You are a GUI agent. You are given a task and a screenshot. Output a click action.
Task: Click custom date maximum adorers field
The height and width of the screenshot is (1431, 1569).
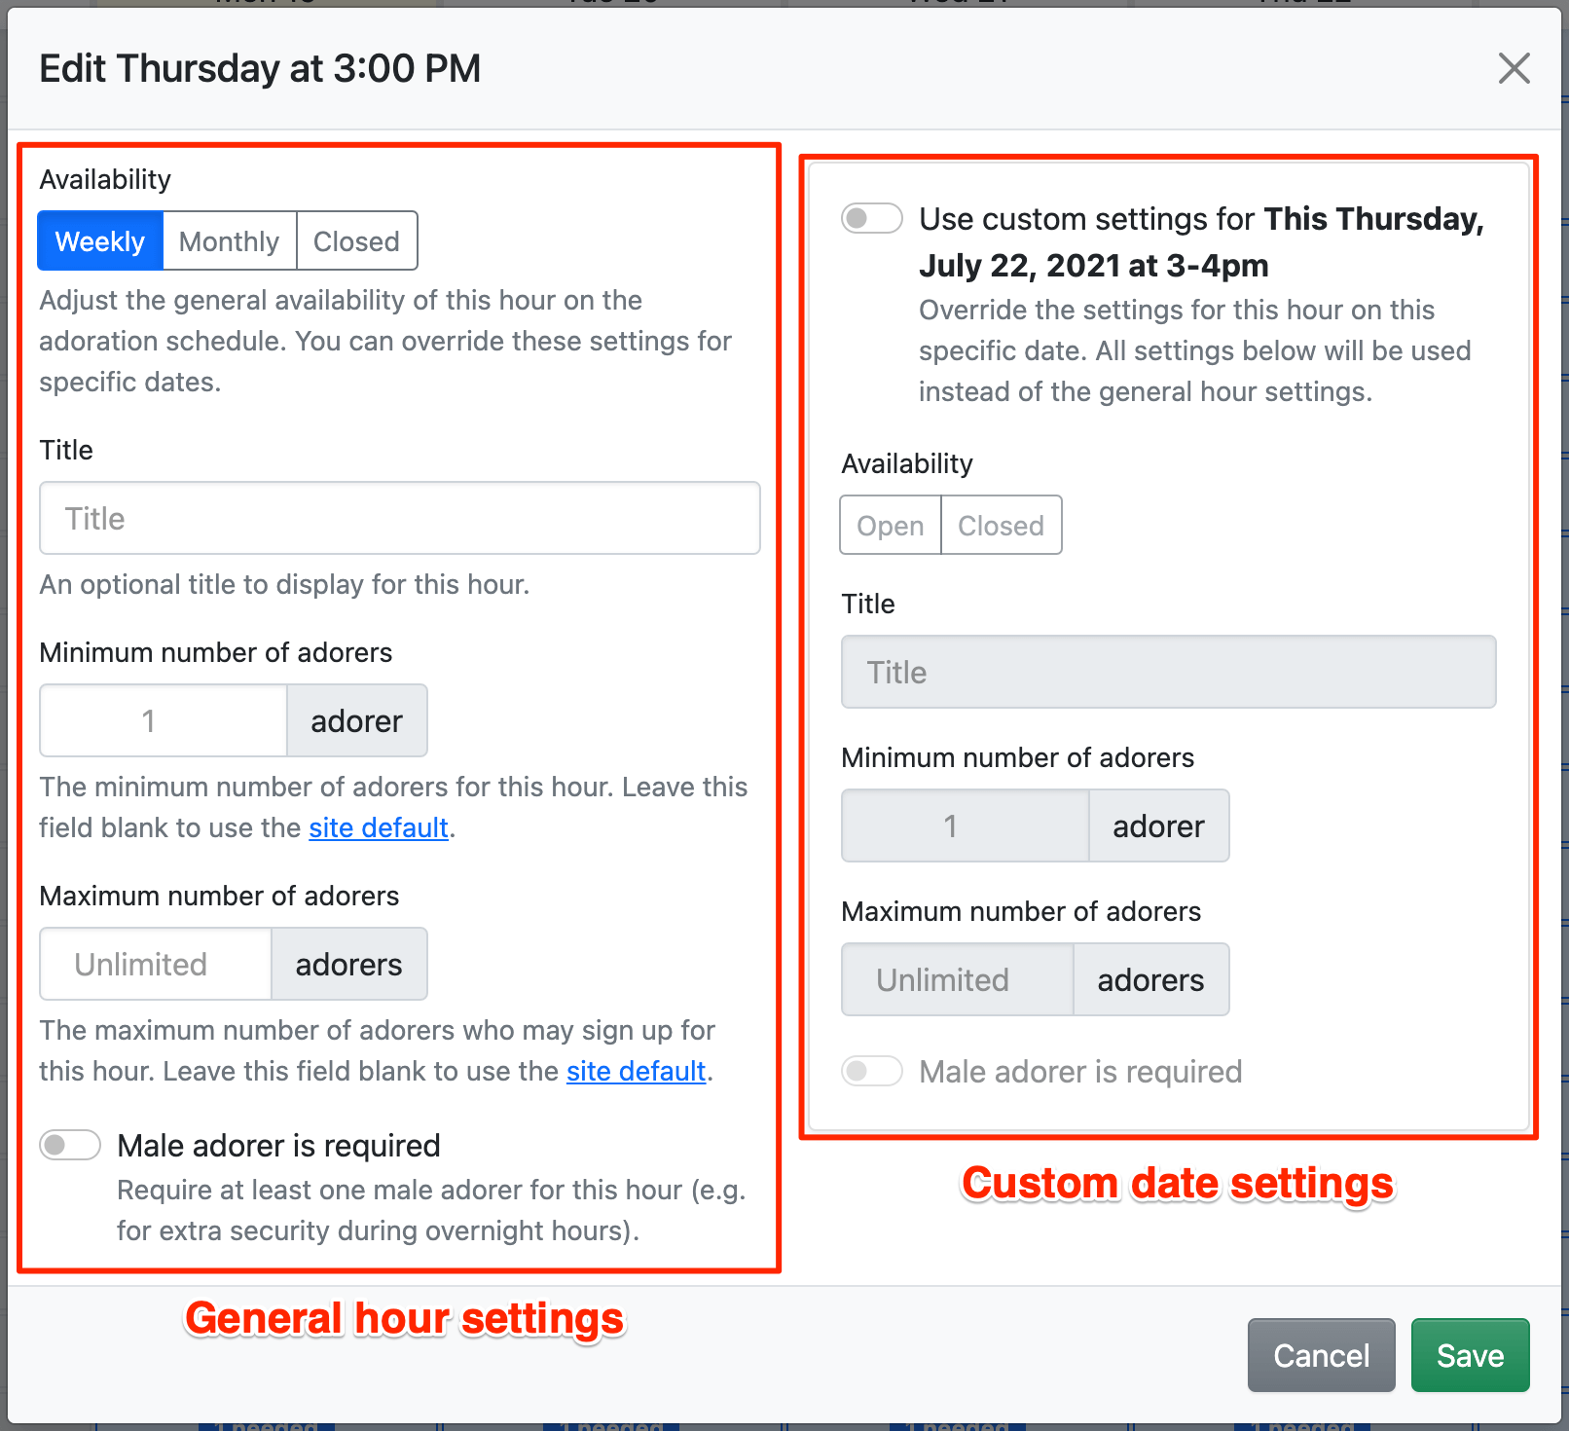click(x=957, y=980)
